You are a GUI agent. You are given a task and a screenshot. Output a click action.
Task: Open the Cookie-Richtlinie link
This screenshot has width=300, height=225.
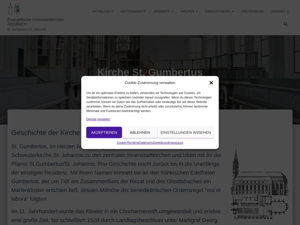click(128, 143)
